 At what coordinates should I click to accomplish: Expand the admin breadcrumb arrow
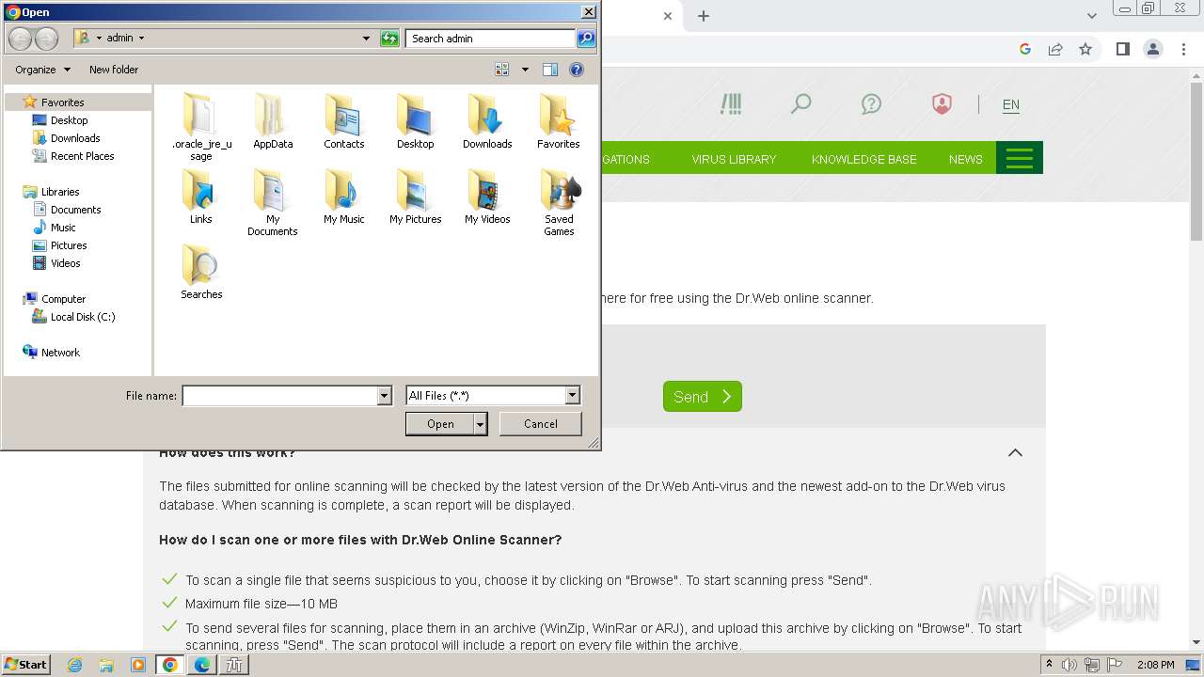(141, 39)
